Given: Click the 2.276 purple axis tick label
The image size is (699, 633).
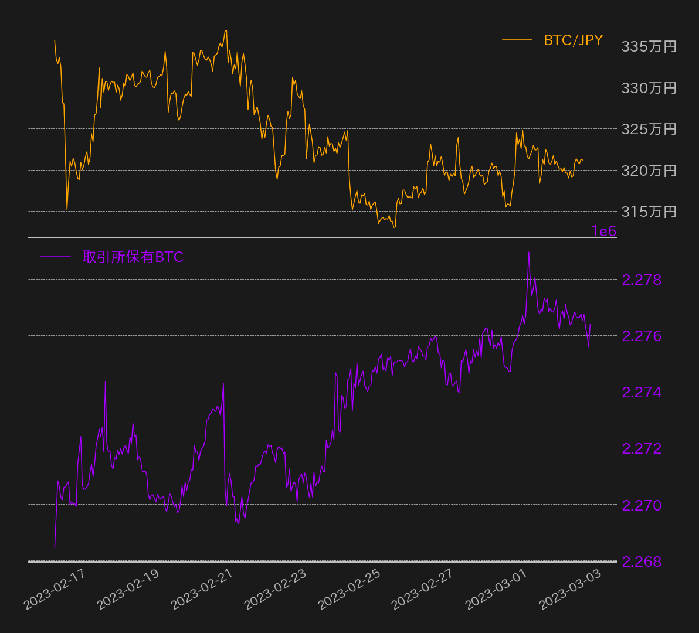Looking at the screenshot, I should 642,336.
